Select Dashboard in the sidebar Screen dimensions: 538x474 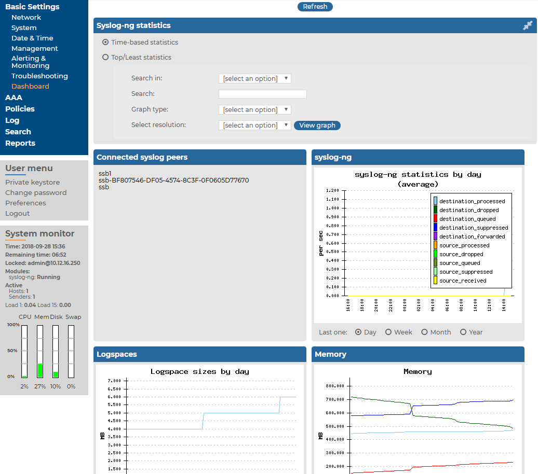(x=30, y=87)
